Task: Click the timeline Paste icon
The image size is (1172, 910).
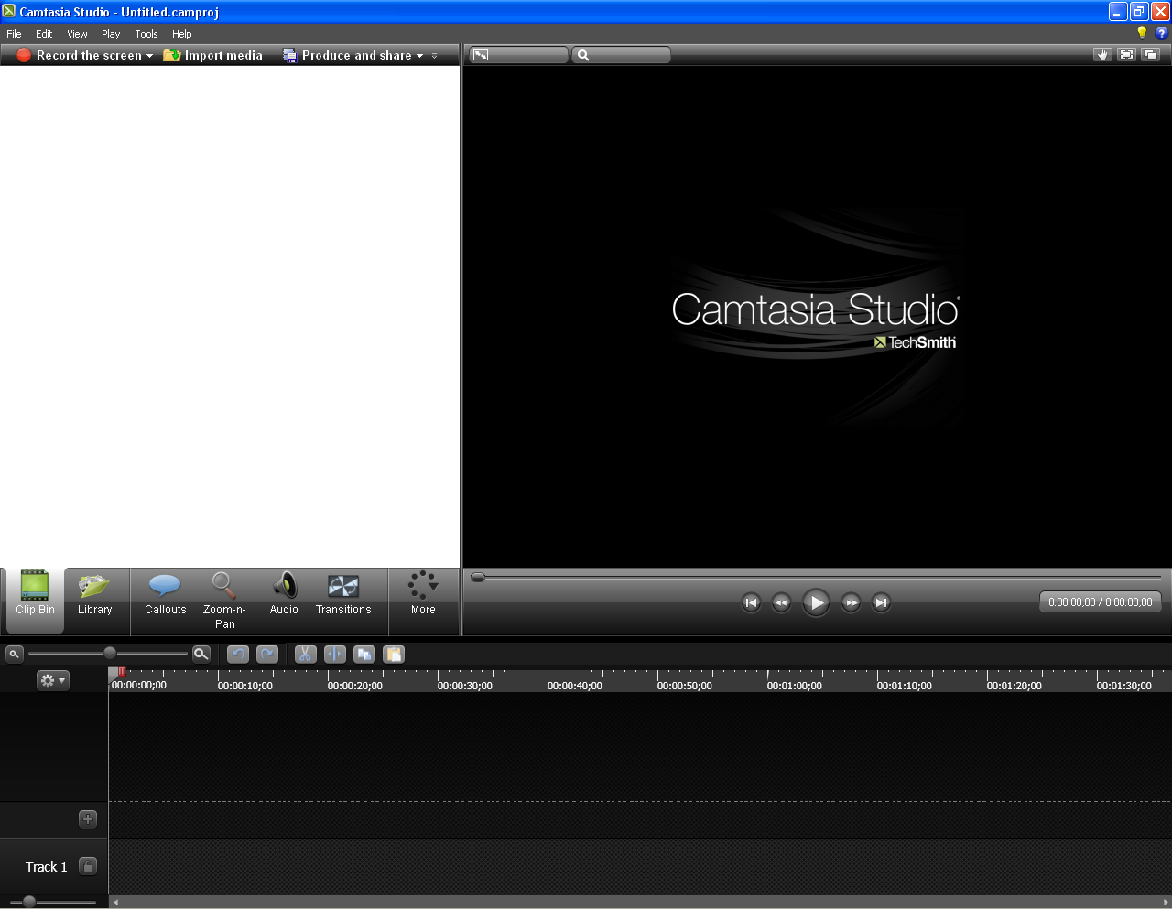Action: pos(394,655)
